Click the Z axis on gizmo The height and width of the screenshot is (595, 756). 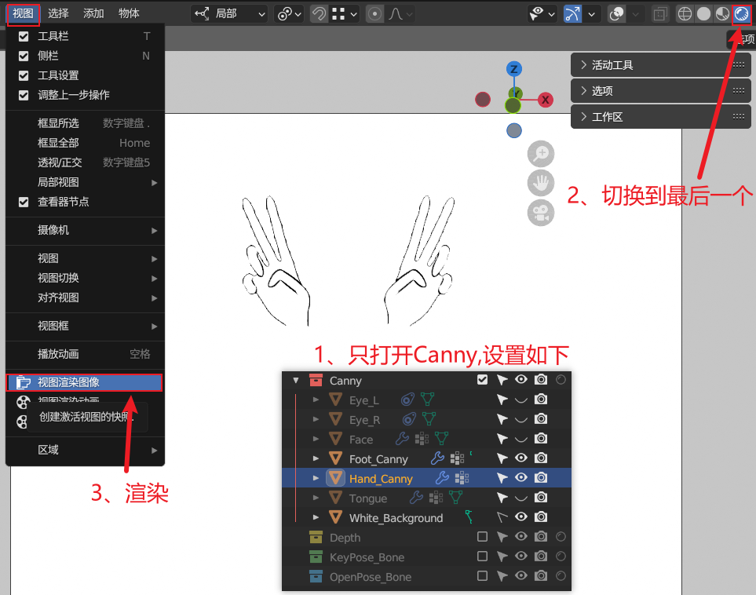pyautogui.click(x=514, y=69)
